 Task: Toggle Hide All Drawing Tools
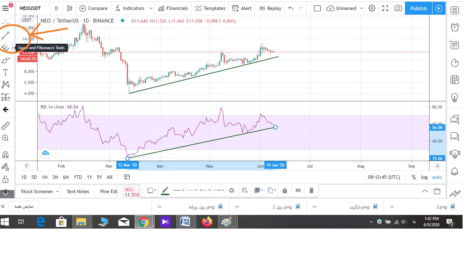click(x=5, y=192)
